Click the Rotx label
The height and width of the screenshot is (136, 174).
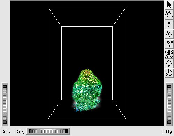click(x=6, y=131)
